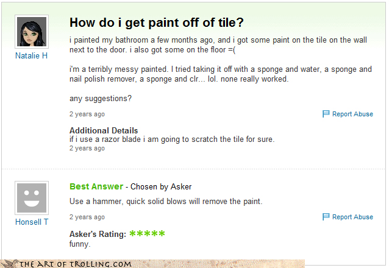The width and height of the screenshot is (392, 268).
Task: Open the Natalie H profile link
Action: click(31, 55)
